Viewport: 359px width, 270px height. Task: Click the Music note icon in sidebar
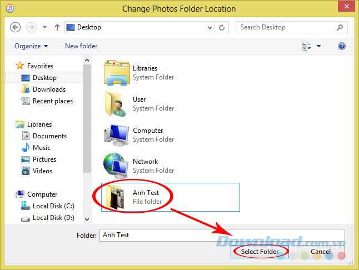[x=26, y=147]
